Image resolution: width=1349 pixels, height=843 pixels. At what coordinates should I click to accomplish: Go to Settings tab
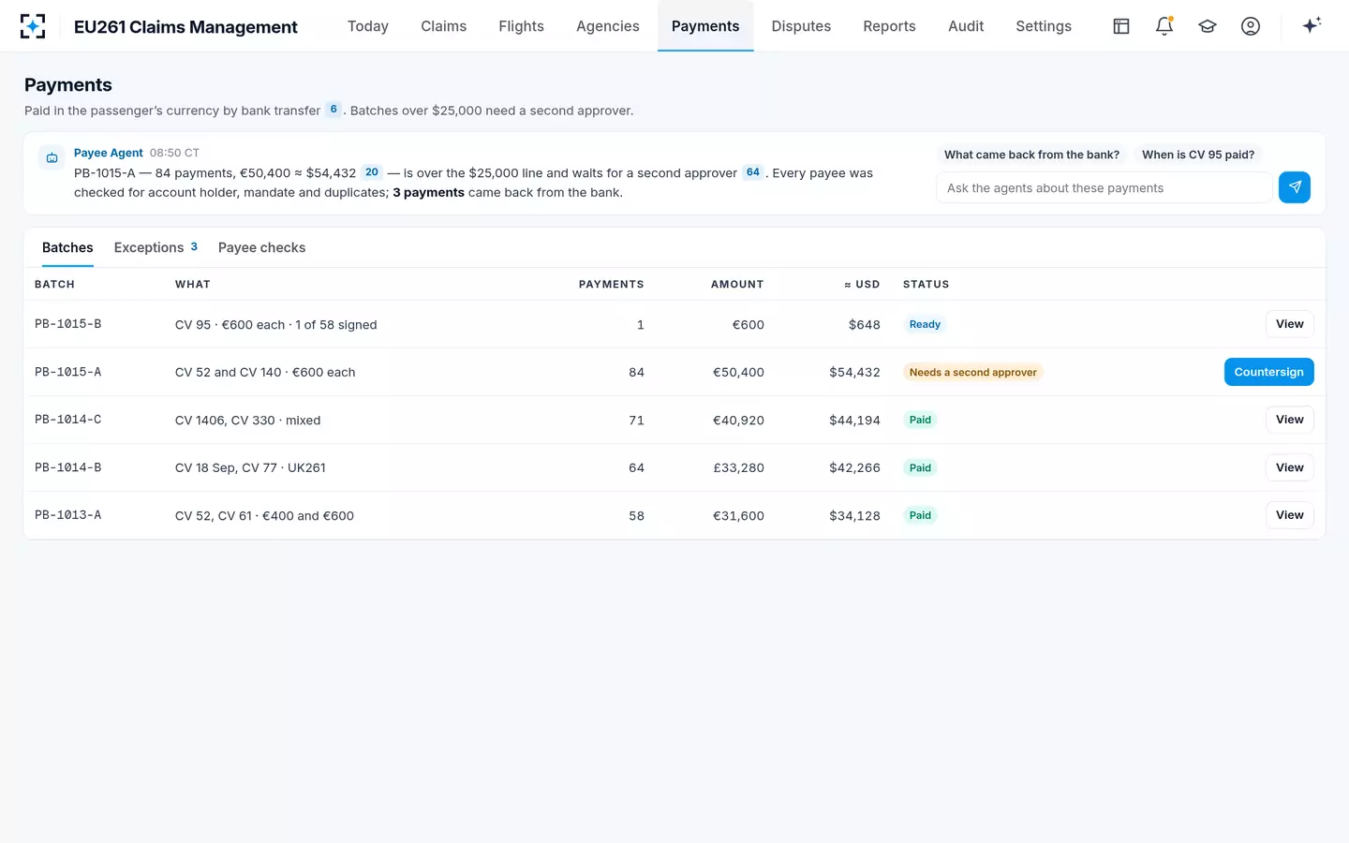coord(1044,26)
